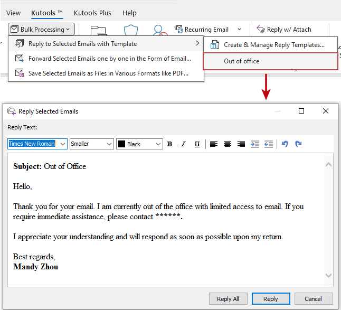Increase indent of reply text
341x310 pixels.
coord(255,144)
